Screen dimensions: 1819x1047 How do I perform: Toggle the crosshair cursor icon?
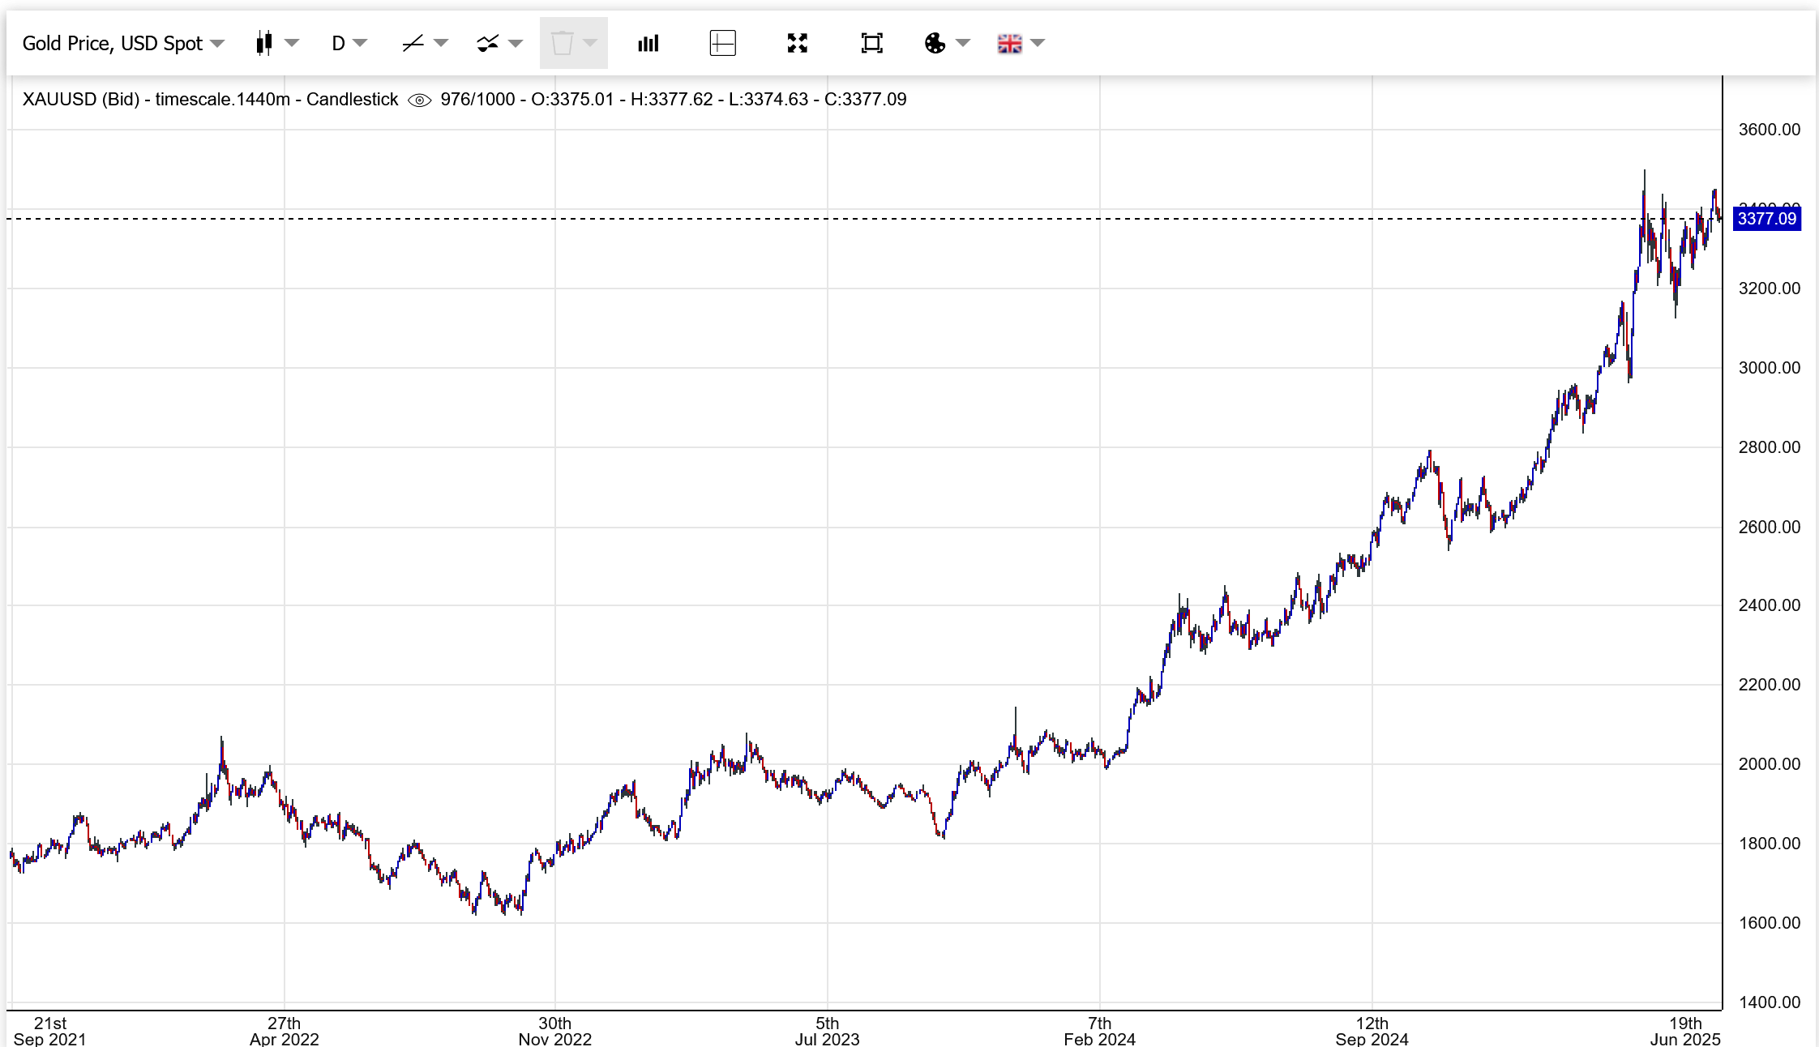722,43
